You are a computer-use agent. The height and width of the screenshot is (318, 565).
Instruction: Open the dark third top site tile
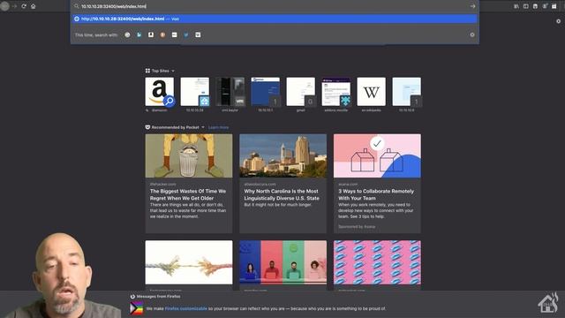pos(230,92)
